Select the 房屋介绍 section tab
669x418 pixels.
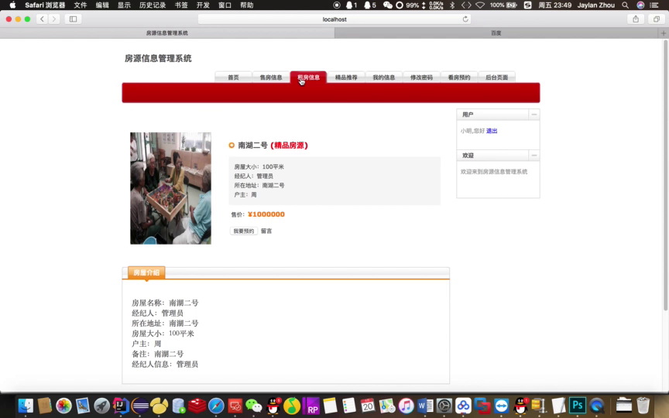tap(146, 272)
